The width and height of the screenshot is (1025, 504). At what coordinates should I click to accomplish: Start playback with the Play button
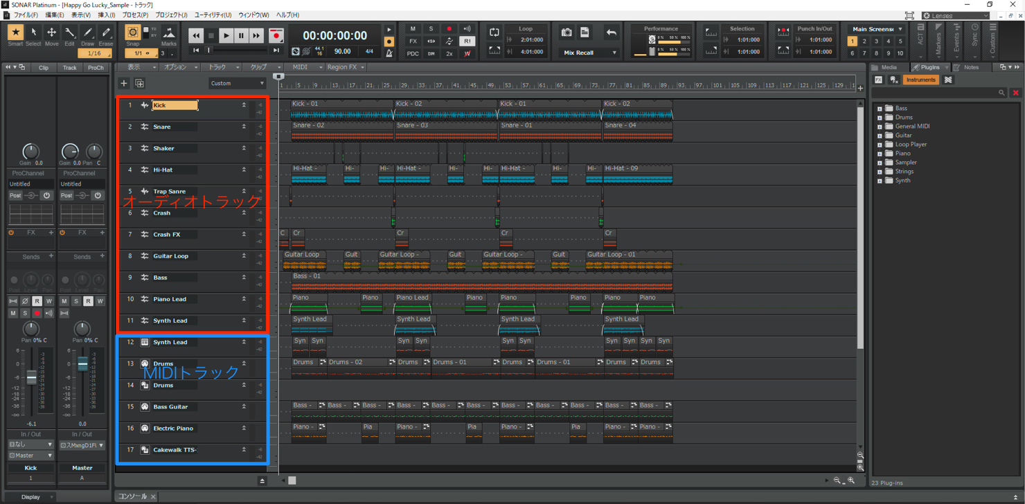coord(226,35)
